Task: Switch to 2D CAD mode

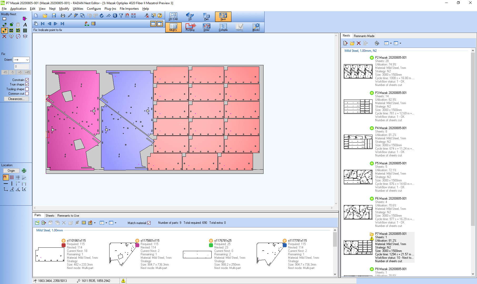Action: point(173,16)
